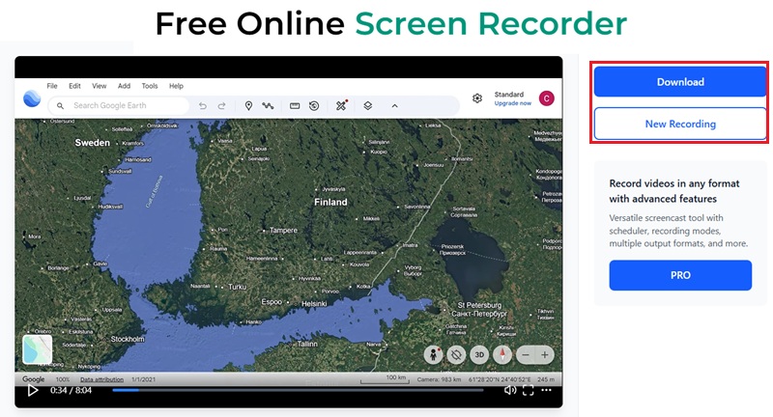Click the Search Google Earth field

click(118, 105)
